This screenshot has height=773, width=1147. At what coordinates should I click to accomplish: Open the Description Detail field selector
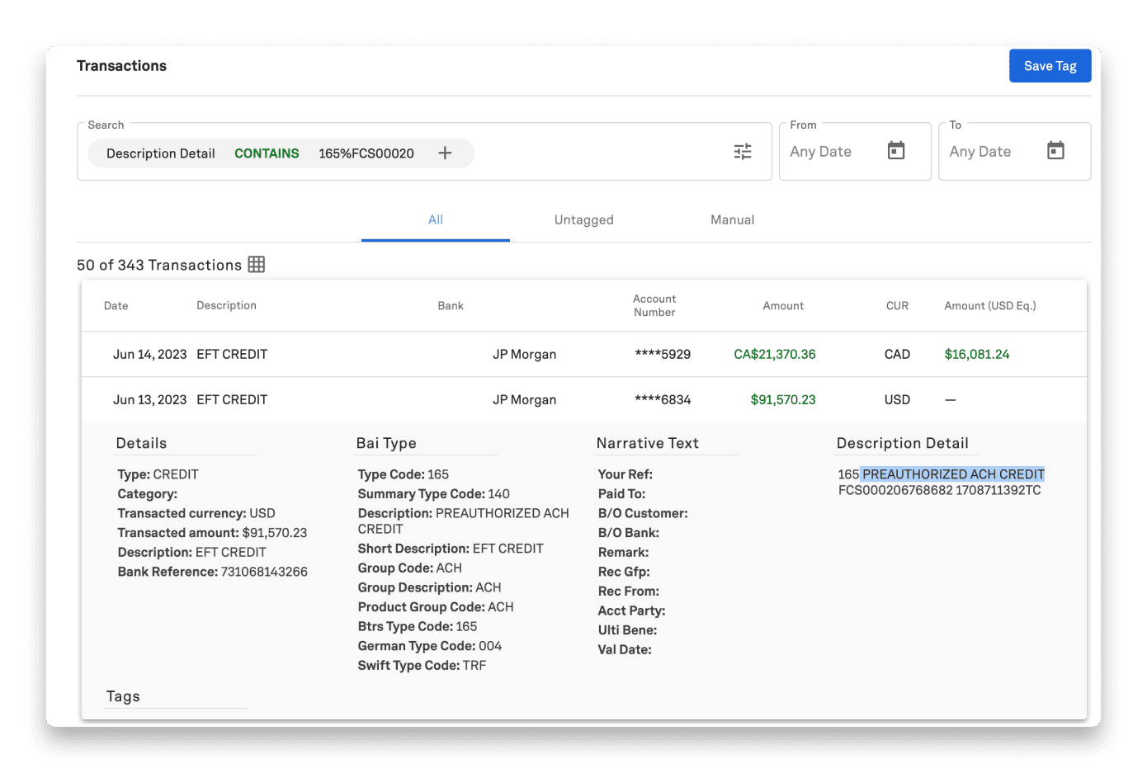pos(160,153)
